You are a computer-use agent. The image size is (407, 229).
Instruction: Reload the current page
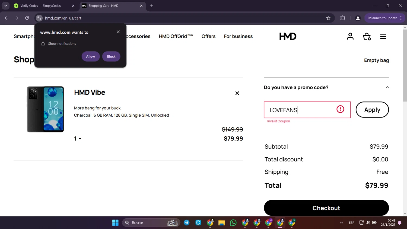click(x=27, y=18)
